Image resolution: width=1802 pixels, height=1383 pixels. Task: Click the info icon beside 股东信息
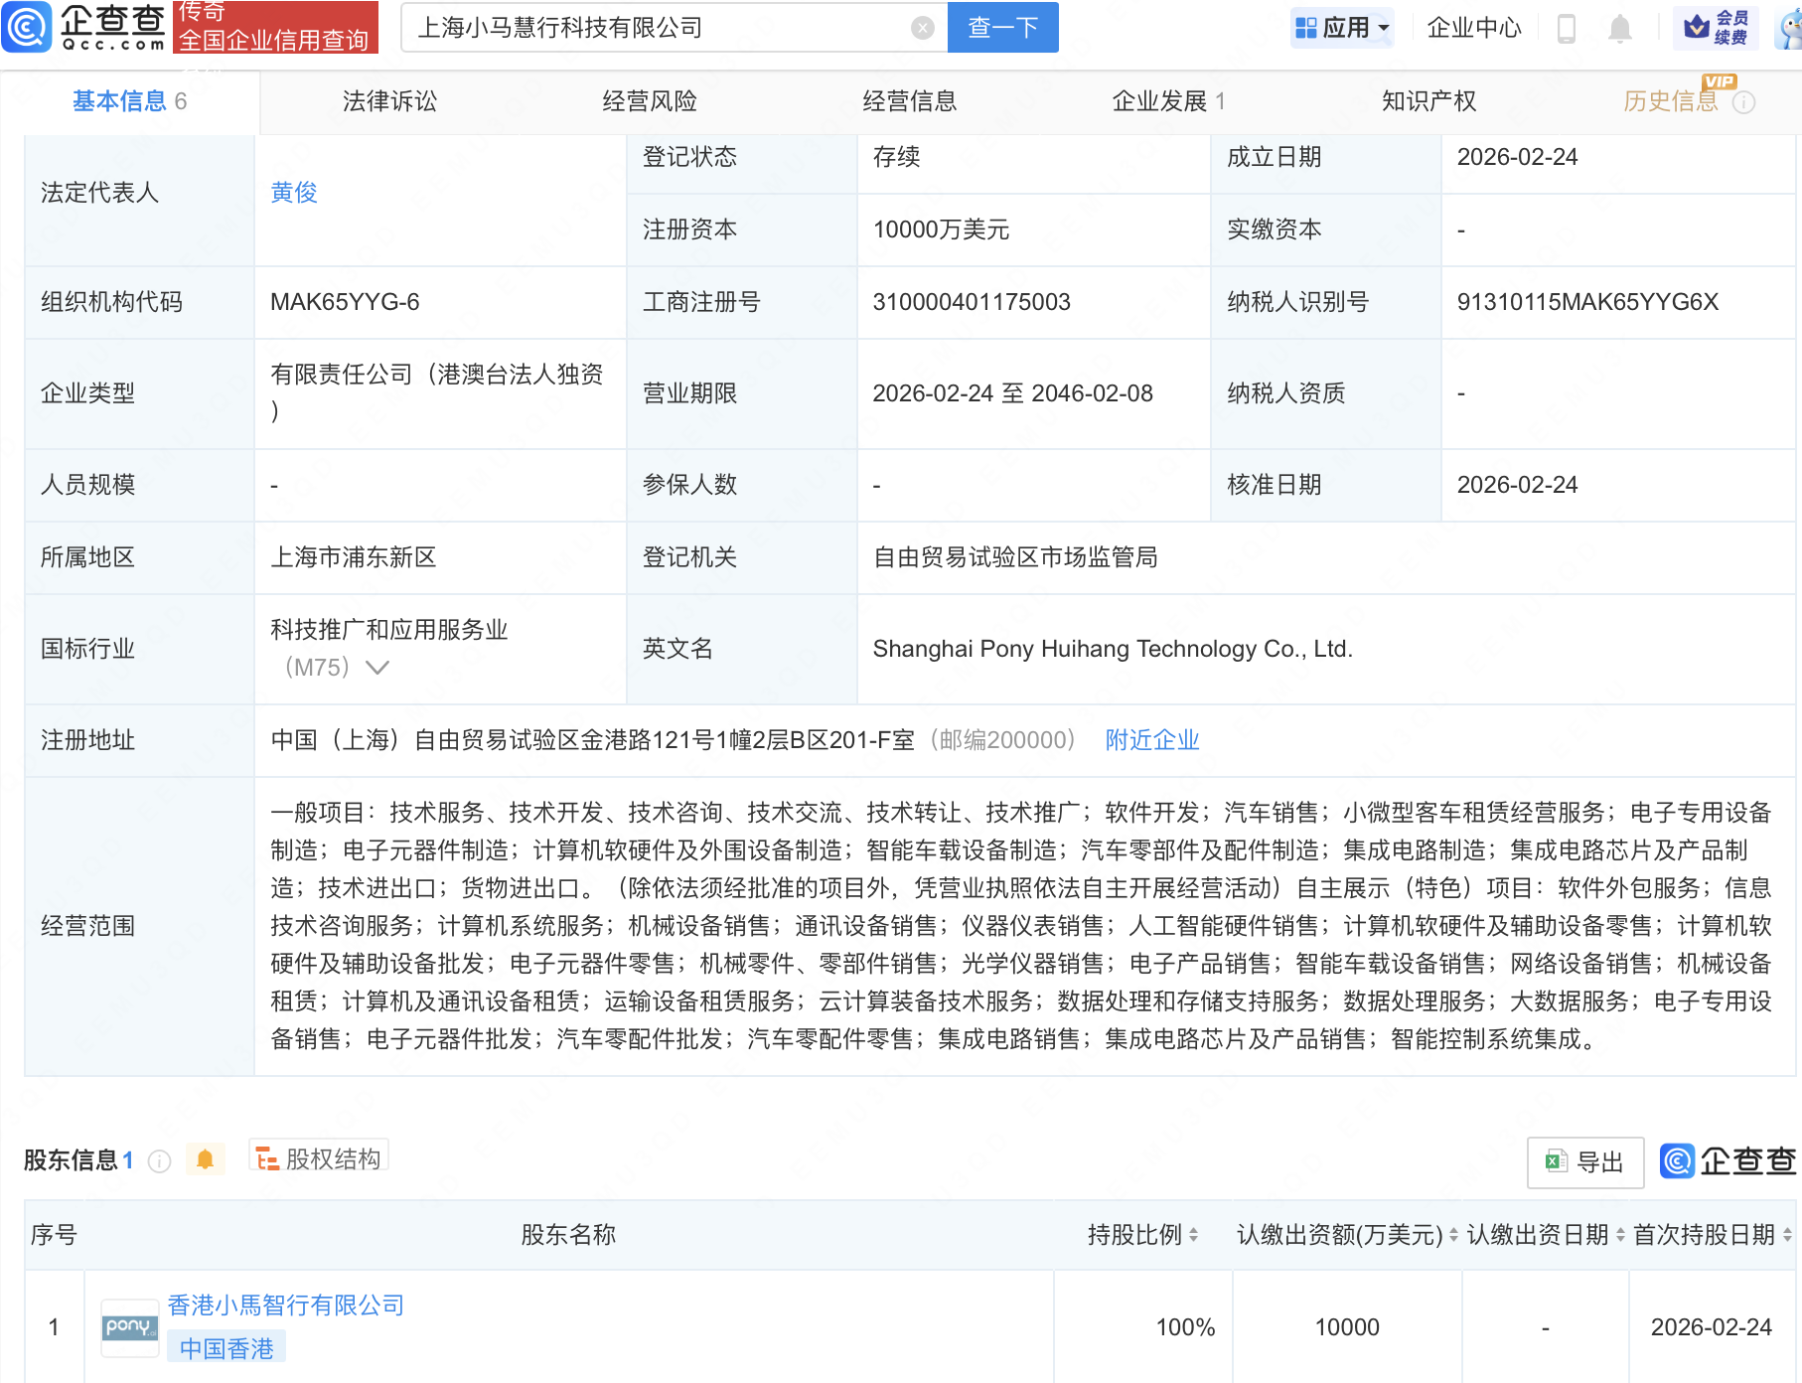pyautogui.click(x=159, y=1160)
